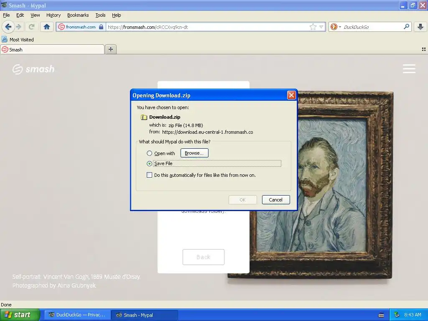Click the OK button in dialog
The width and height of the screenshot is (428, 321).
coord(242,199)
